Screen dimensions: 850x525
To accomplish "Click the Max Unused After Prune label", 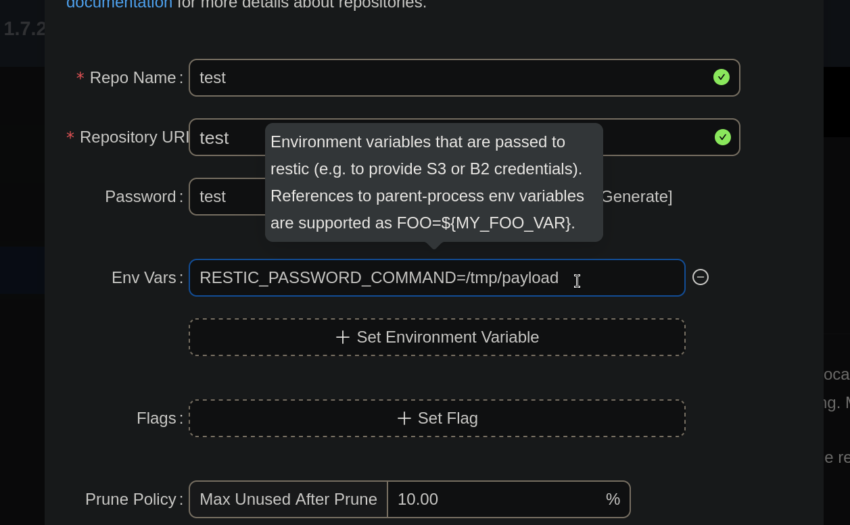I will click(x=288, y=499).
